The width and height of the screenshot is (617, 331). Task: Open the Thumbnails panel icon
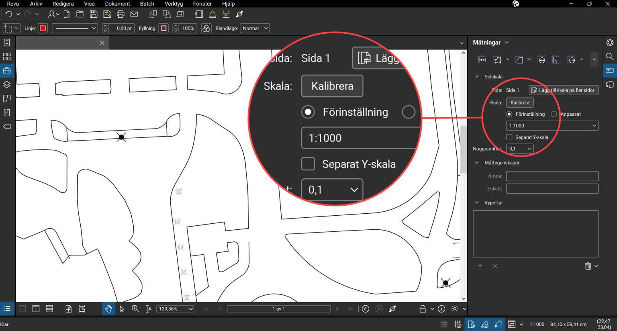point(7,57)
